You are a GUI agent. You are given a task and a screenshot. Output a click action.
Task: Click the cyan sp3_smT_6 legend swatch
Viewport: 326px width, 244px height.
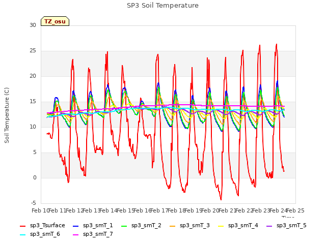click(22, 235)
